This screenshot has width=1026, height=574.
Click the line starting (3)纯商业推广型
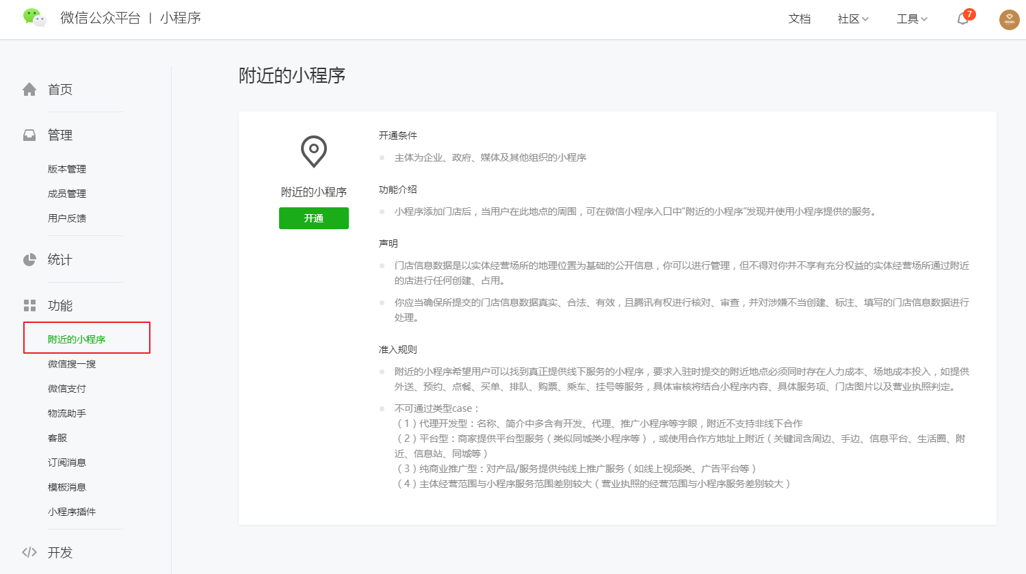(x=577, y=469)
